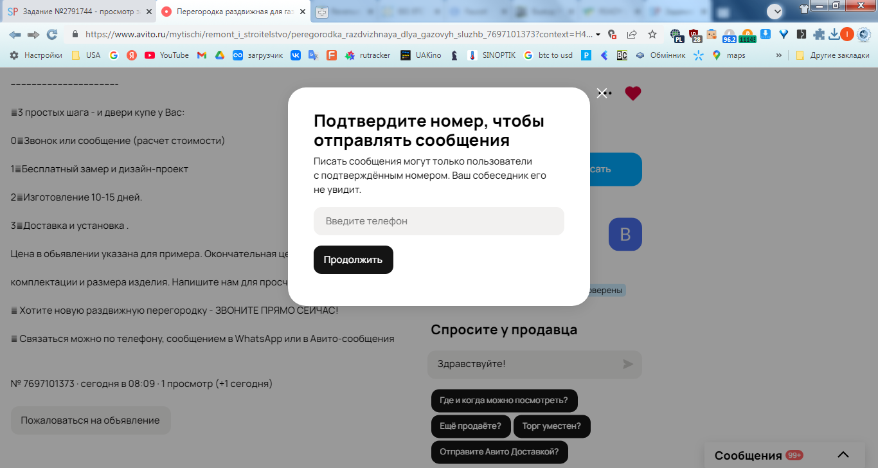Open the Google Drive bookmark icon
Image resolution: width=878 pixels, height=468 pixels.
(219, 55)
